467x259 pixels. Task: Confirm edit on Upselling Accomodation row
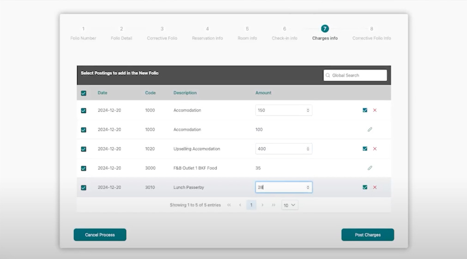click(x=365, y=149)
